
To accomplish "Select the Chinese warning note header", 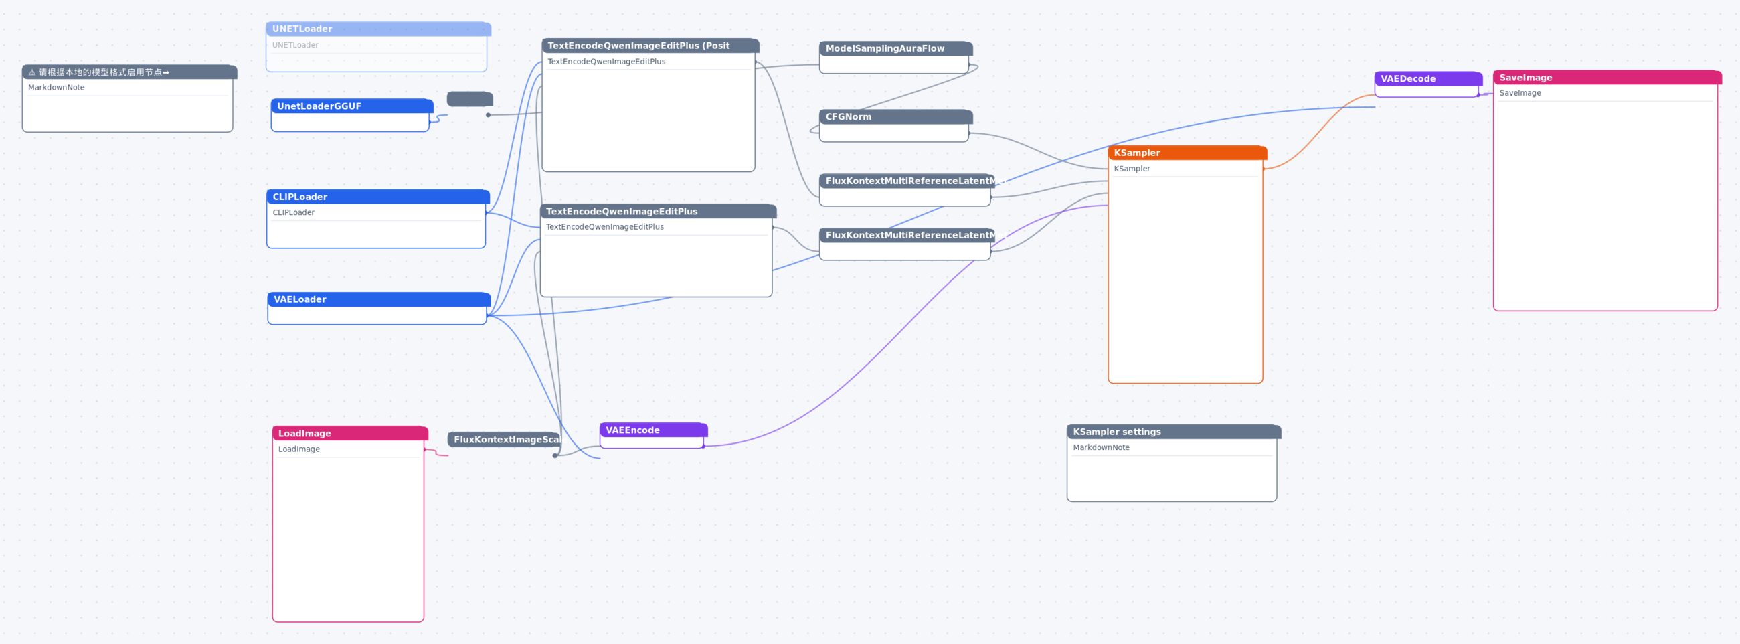I will click(x=130, y=72).
